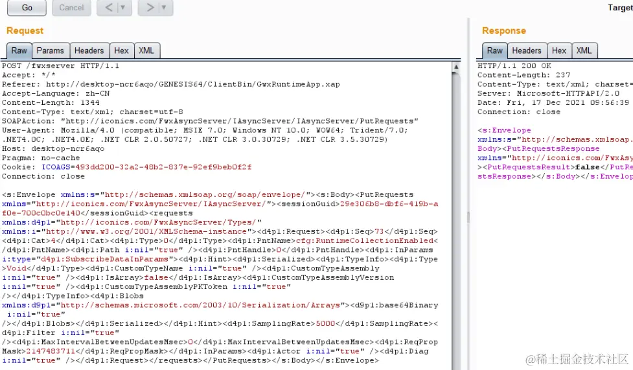Viewport: 633px width, 370px height.
Task: Click 'cfg:RuntimeCollectionEnabled' in the request body
Action: click(x=365, y=240)
